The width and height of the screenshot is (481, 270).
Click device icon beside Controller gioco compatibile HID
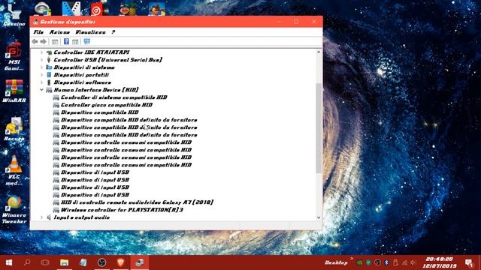(56, 105)
